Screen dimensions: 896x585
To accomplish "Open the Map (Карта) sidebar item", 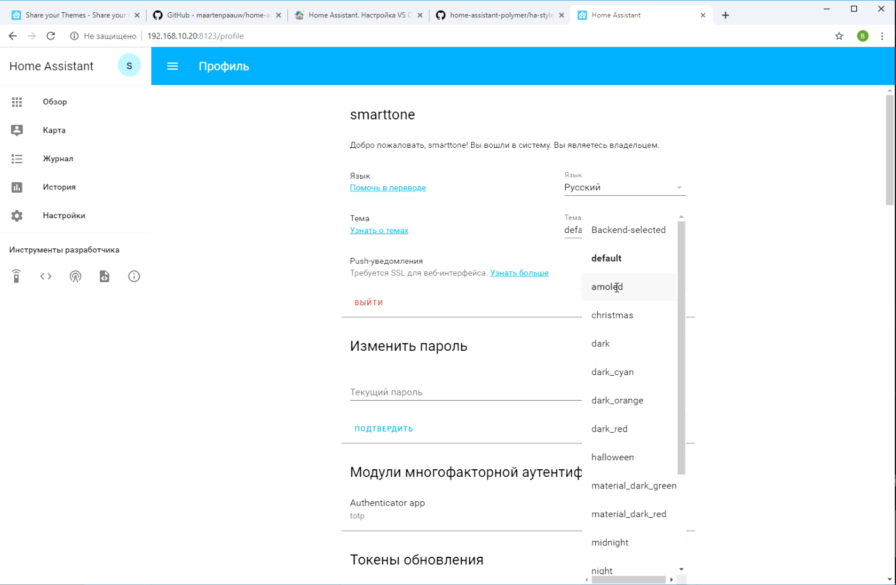I will coord(76,130).
